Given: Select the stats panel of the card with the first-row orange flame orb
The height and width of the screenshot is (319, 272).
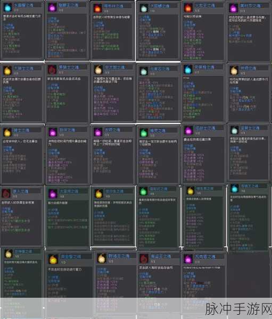Looking at the screenshot, I should point(112,36).
